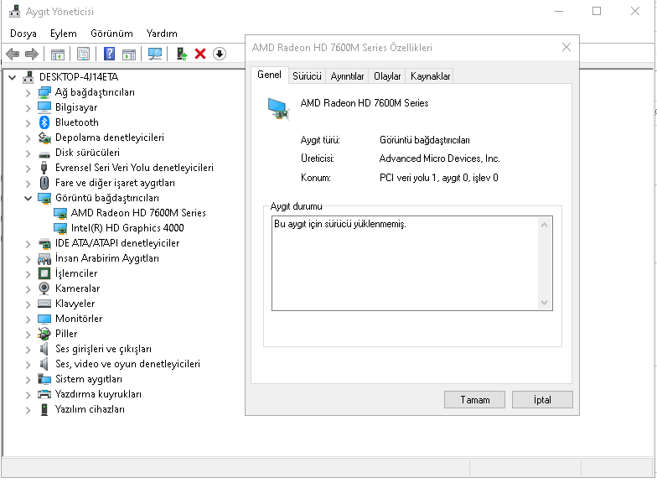Click the Piller battery icon
This screenshot has height=483, width=657.
44,334
